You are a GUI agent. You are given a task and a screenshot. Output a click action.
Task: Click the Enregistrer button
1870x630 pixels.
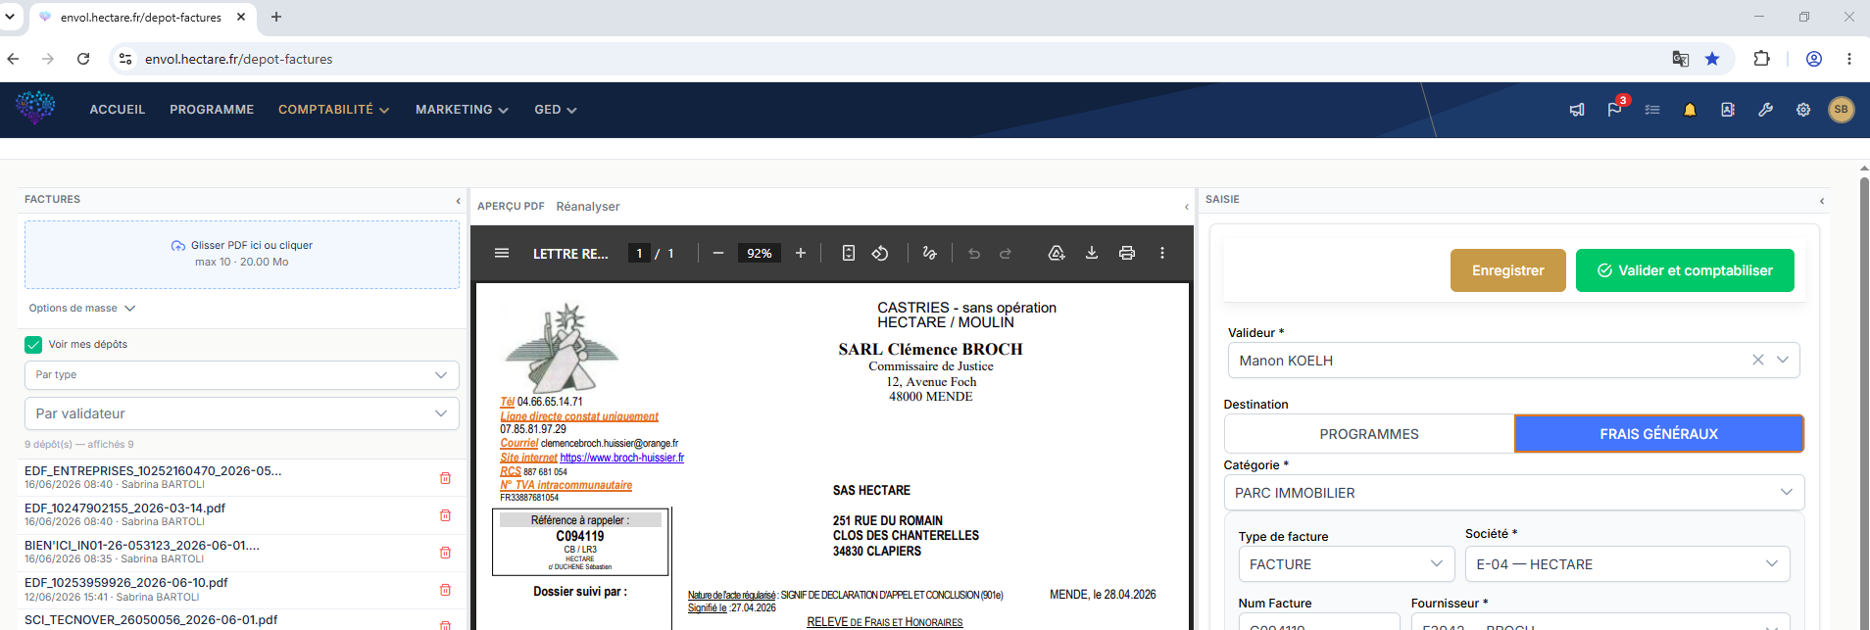[1507, 270]
